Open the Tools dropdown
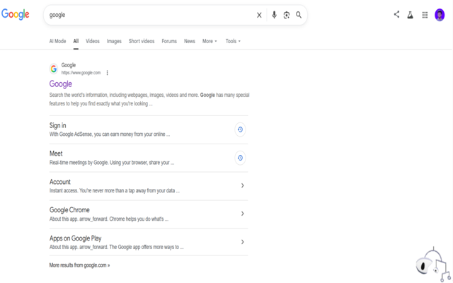Image resolution: width=453 pixels, height=283 pixels. click(233, 41)
